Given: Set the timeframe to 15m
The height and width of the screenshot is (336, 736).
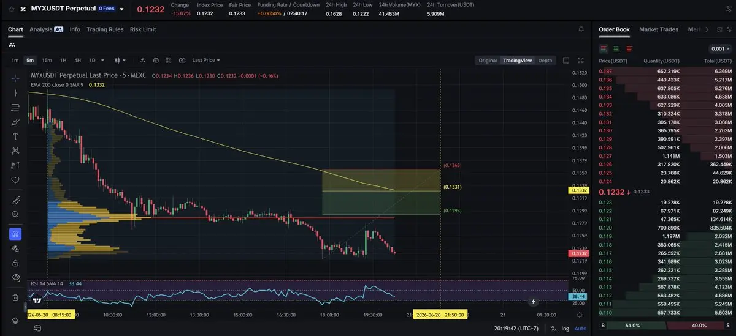Looking at the screenshot, I should tap(47, 60).
